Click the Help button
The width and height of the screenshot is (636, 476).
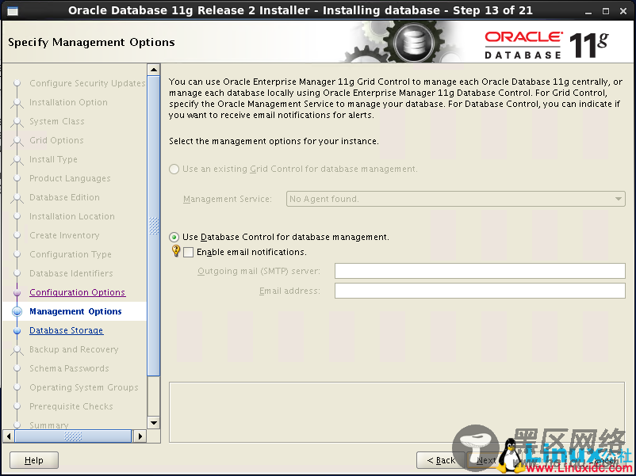34,460
